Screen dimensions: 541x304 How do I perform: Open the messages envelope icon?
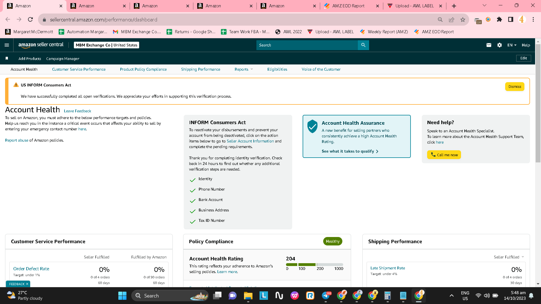[x=489, y=45]
